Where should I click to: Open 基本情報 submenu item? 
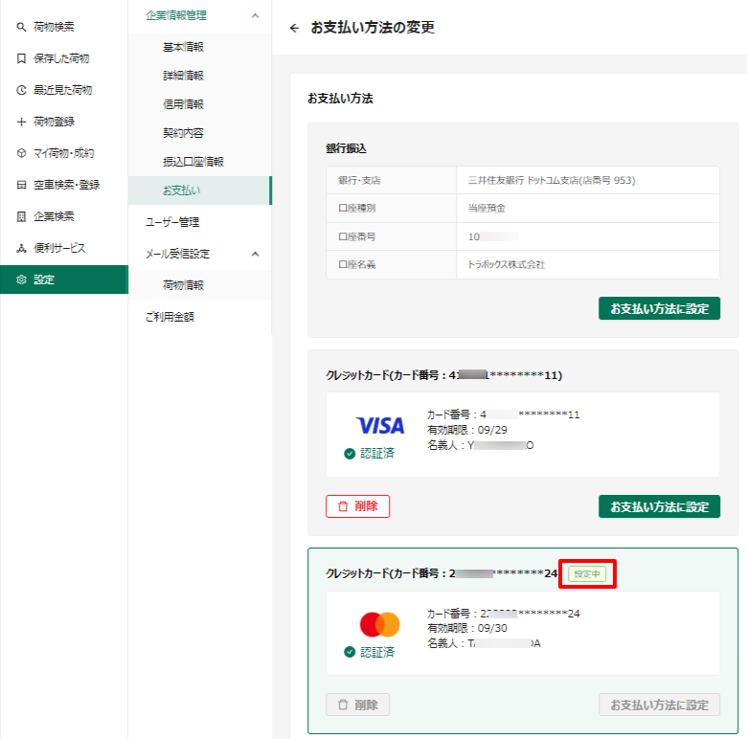[x=199, y=47]
